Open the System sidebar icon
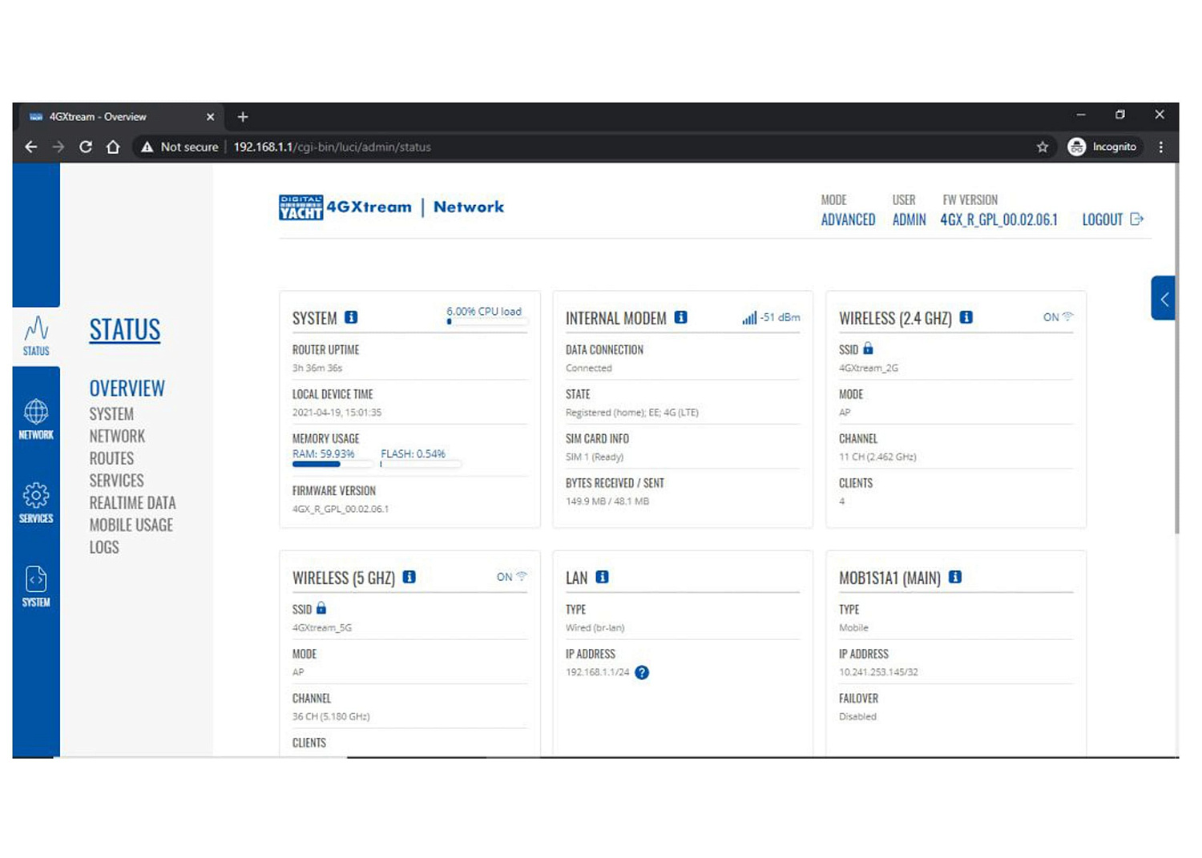The height and width of the screenshot is (858, 1202). point(36,586)
